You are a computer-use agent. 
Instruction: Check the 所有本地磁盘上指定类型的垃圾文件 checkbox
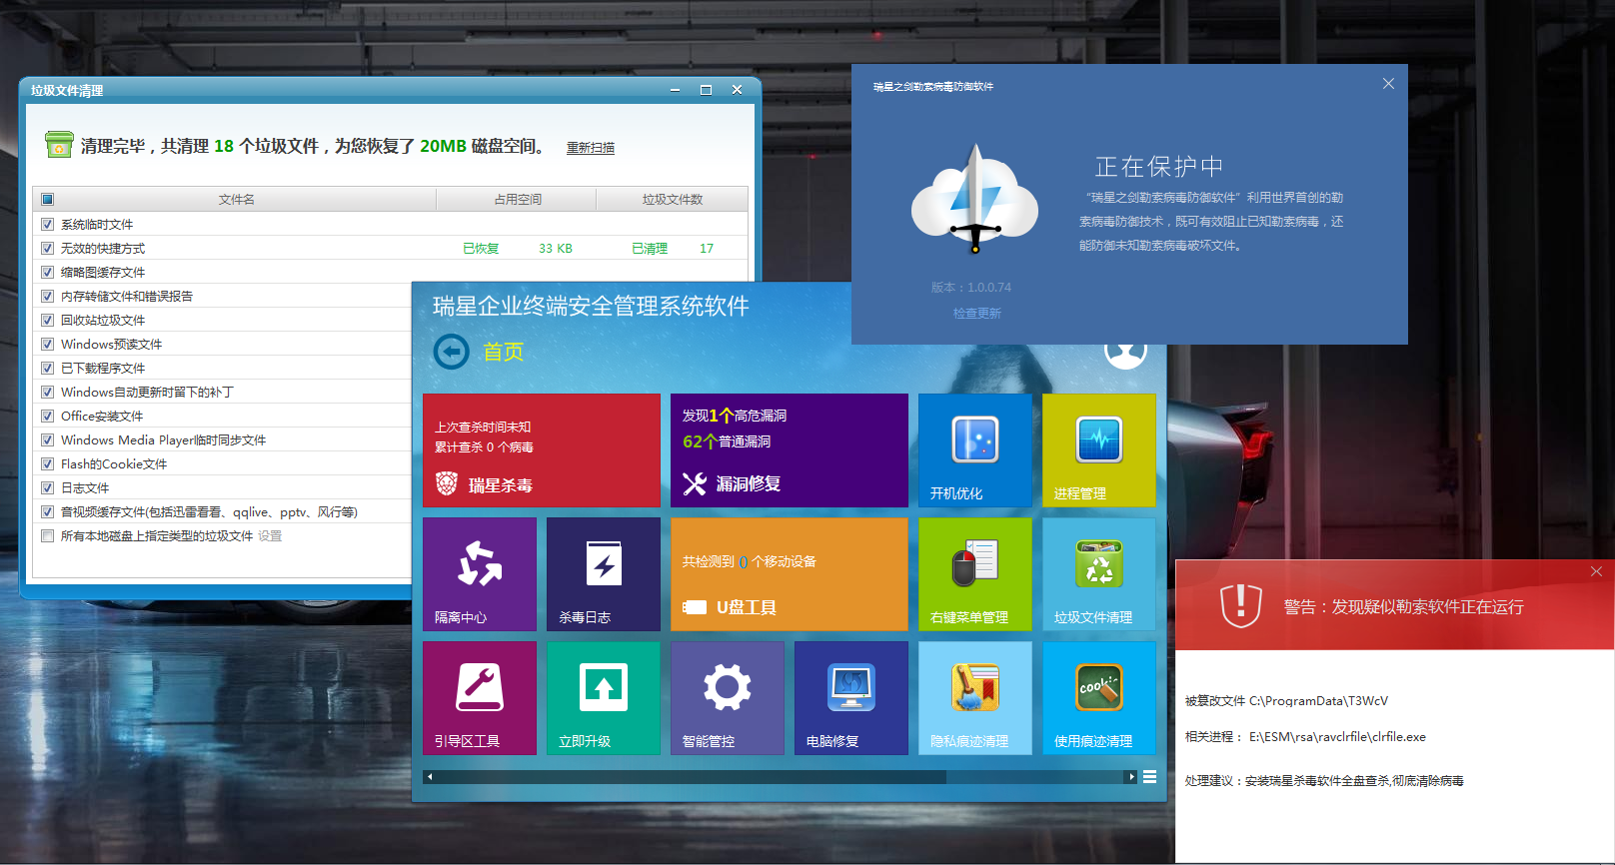(47, 535)
